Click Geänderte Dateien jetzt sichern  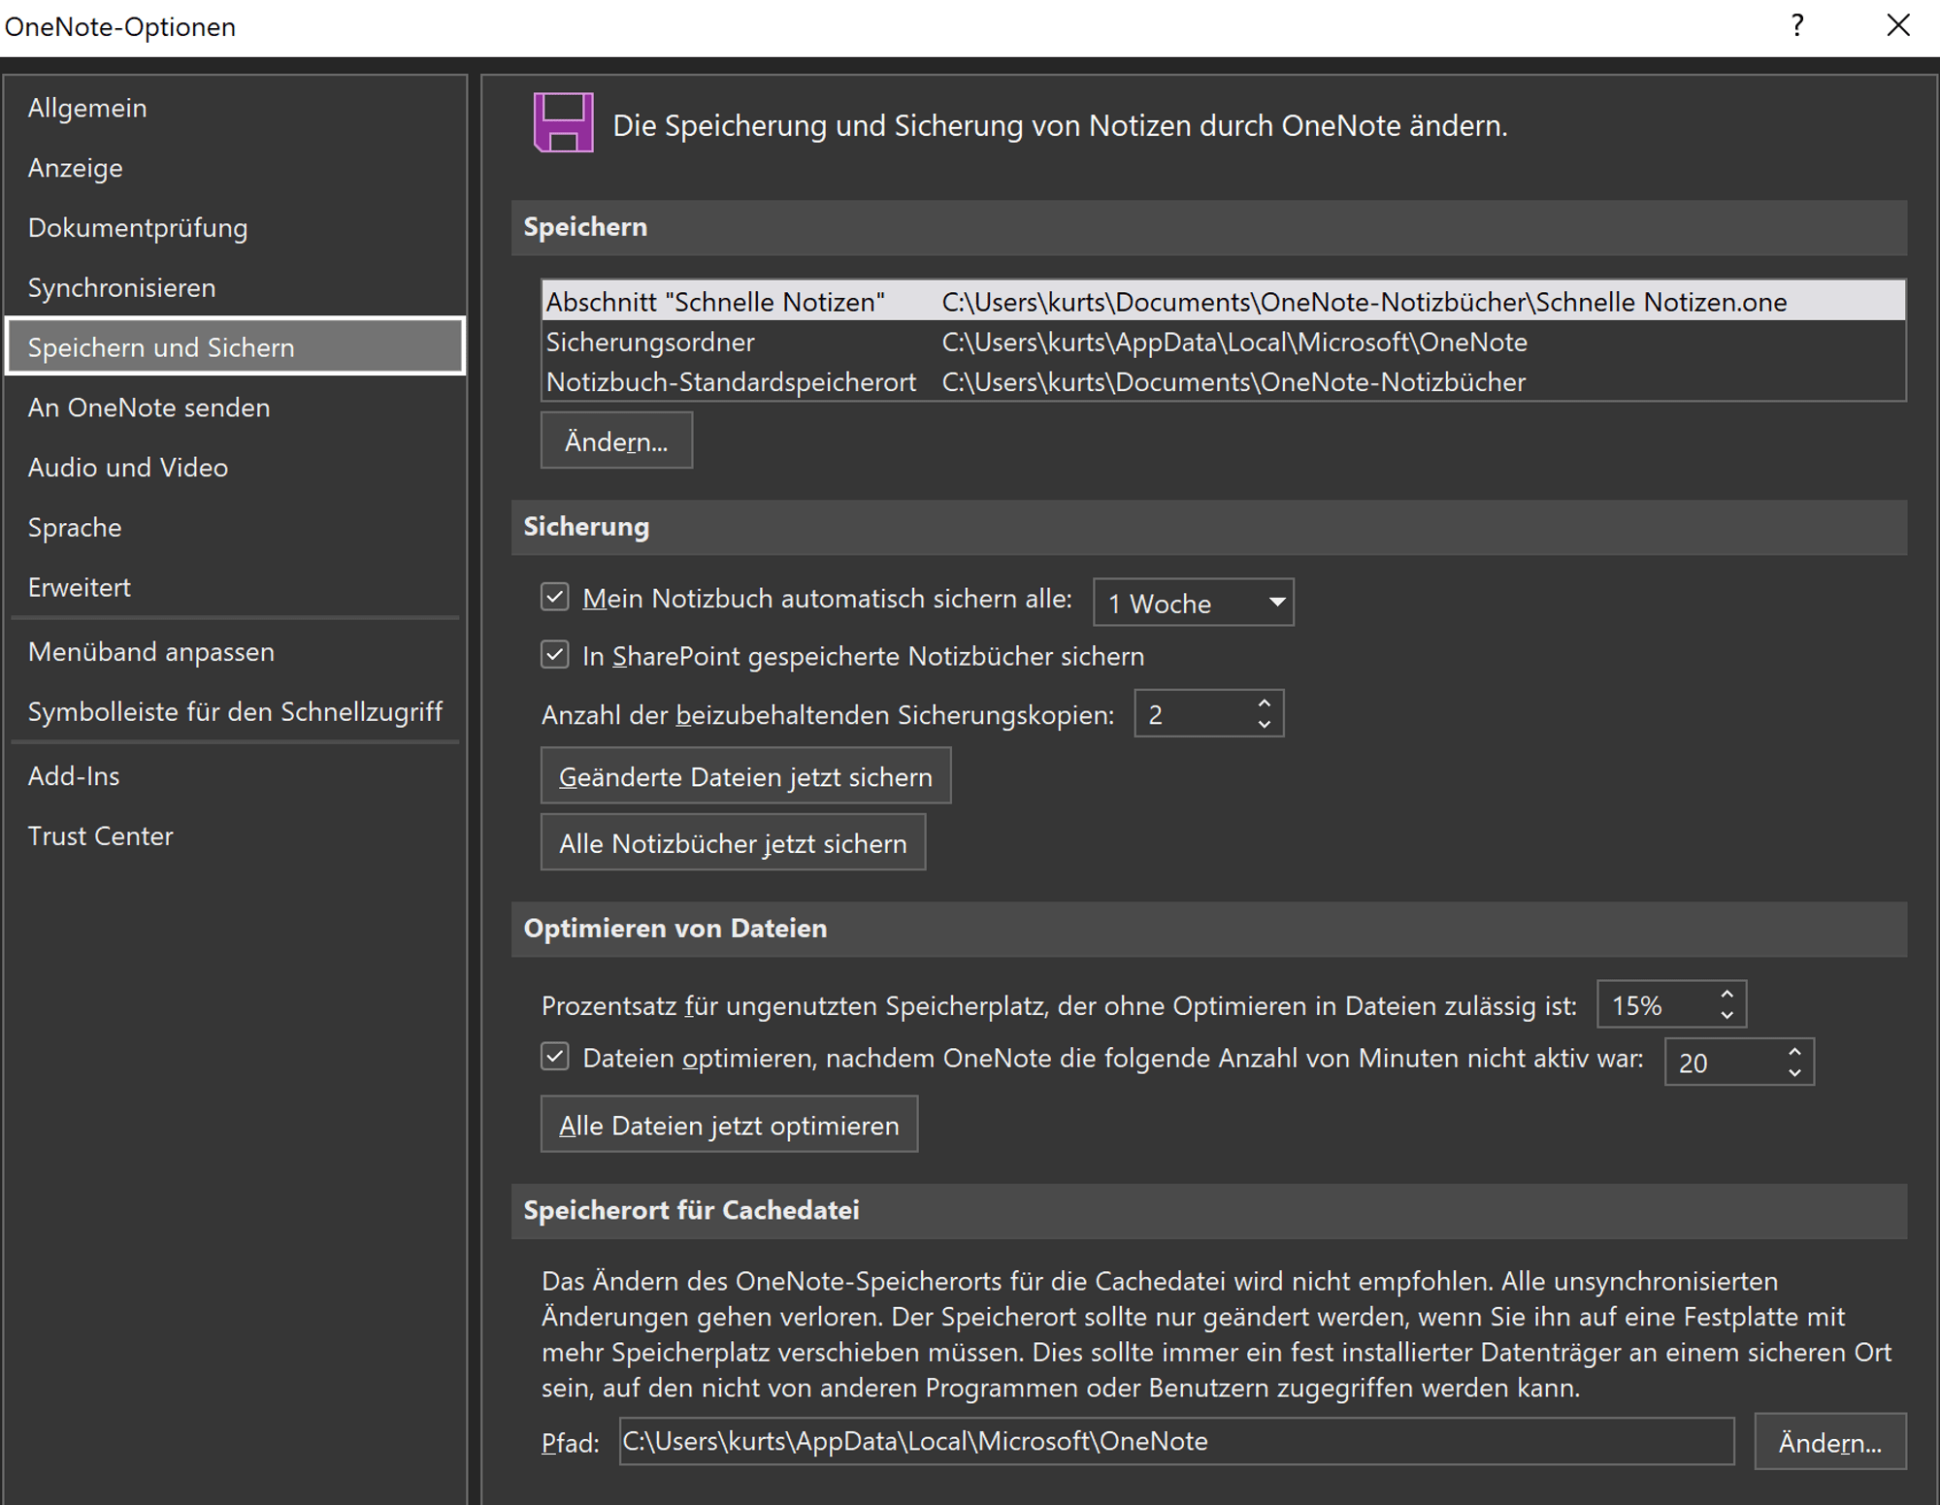(x=745, y=776)
